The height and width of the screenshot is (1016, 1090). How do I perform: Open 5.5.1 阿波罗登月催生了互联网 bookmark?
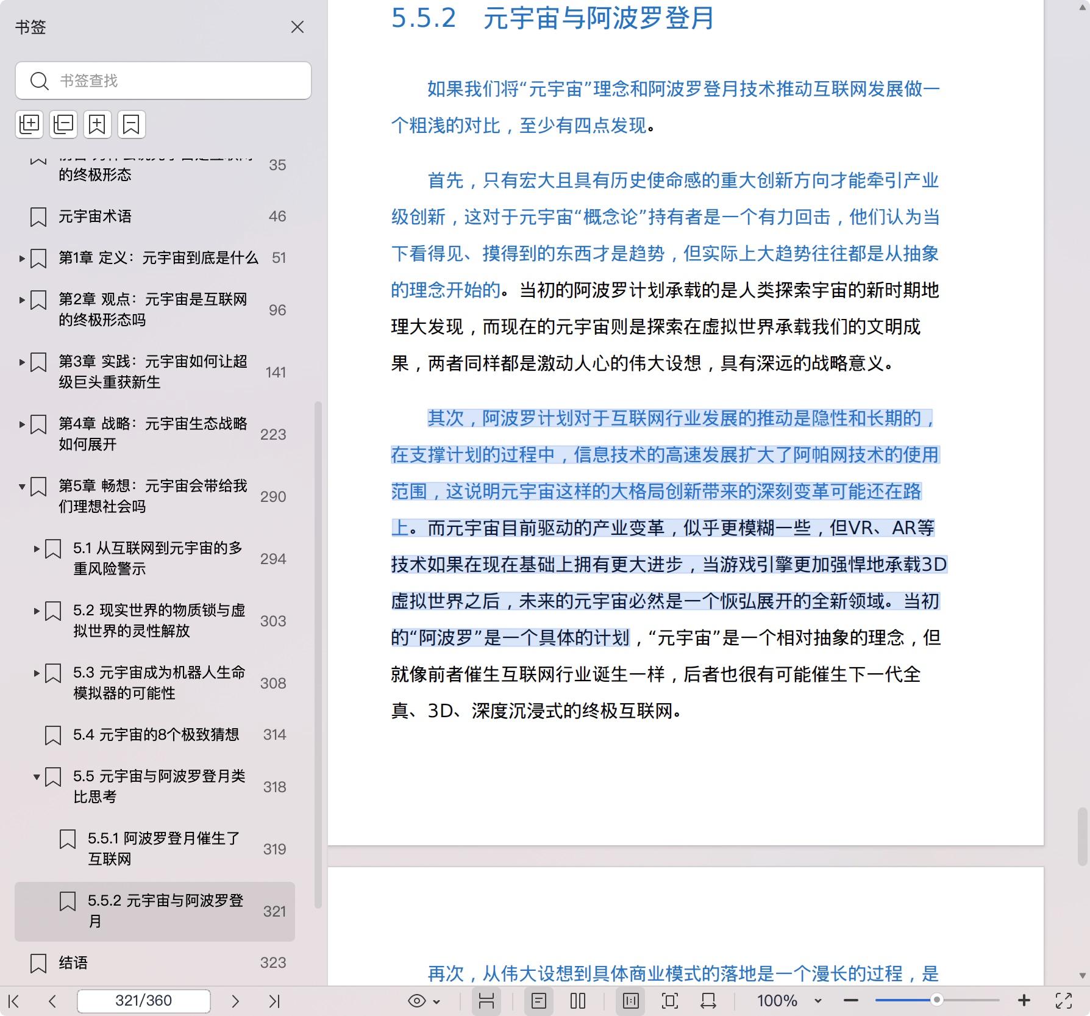(x=165, y=849)
